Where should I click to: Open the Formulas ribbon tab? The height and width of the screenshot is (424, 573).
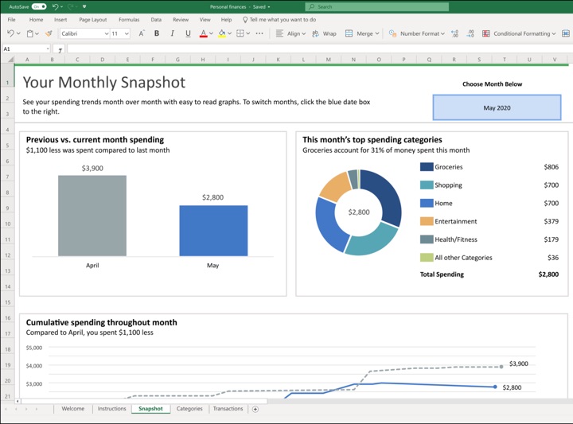129,19
